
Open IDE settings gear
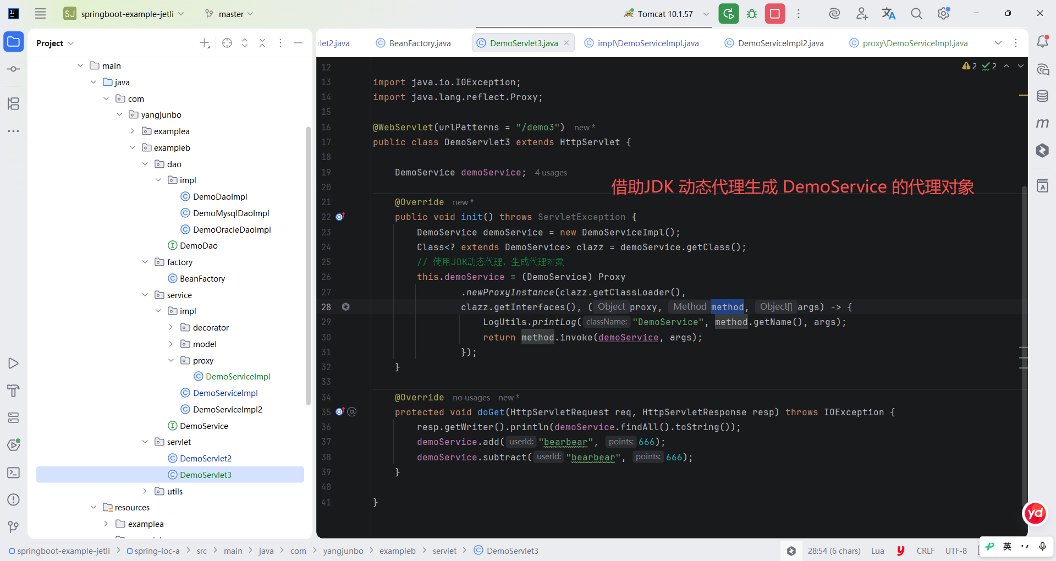pos(944,14)
